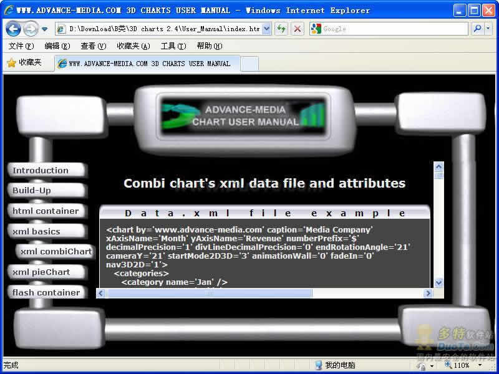This screenshot has height=374, width=499.
Task: Click the 110% zoom level button
Action: tap(457, 365)
